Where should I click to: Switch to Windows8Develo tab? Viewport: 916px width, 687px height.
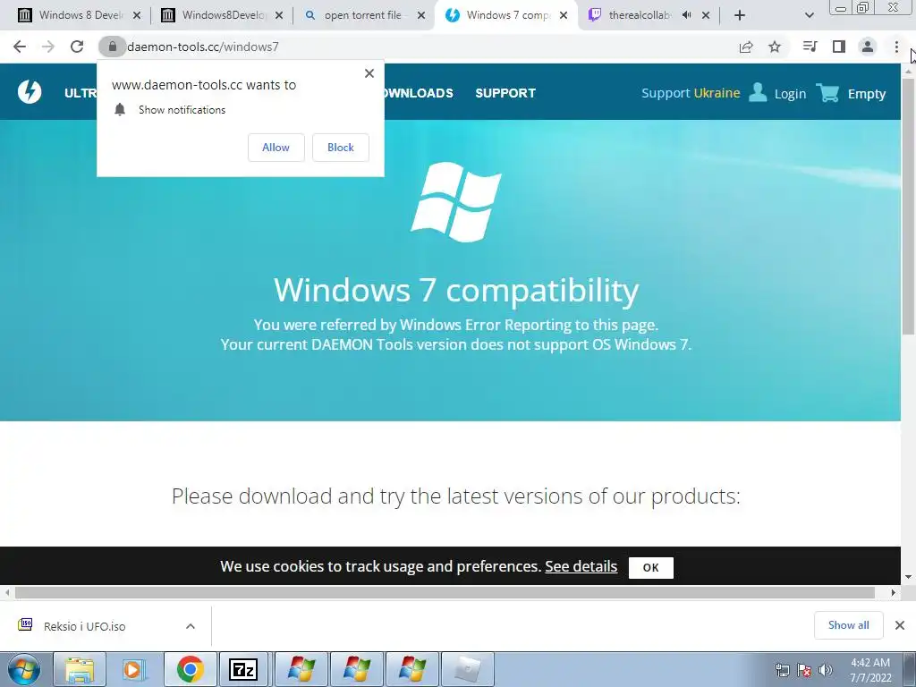[x=223, y=15]
